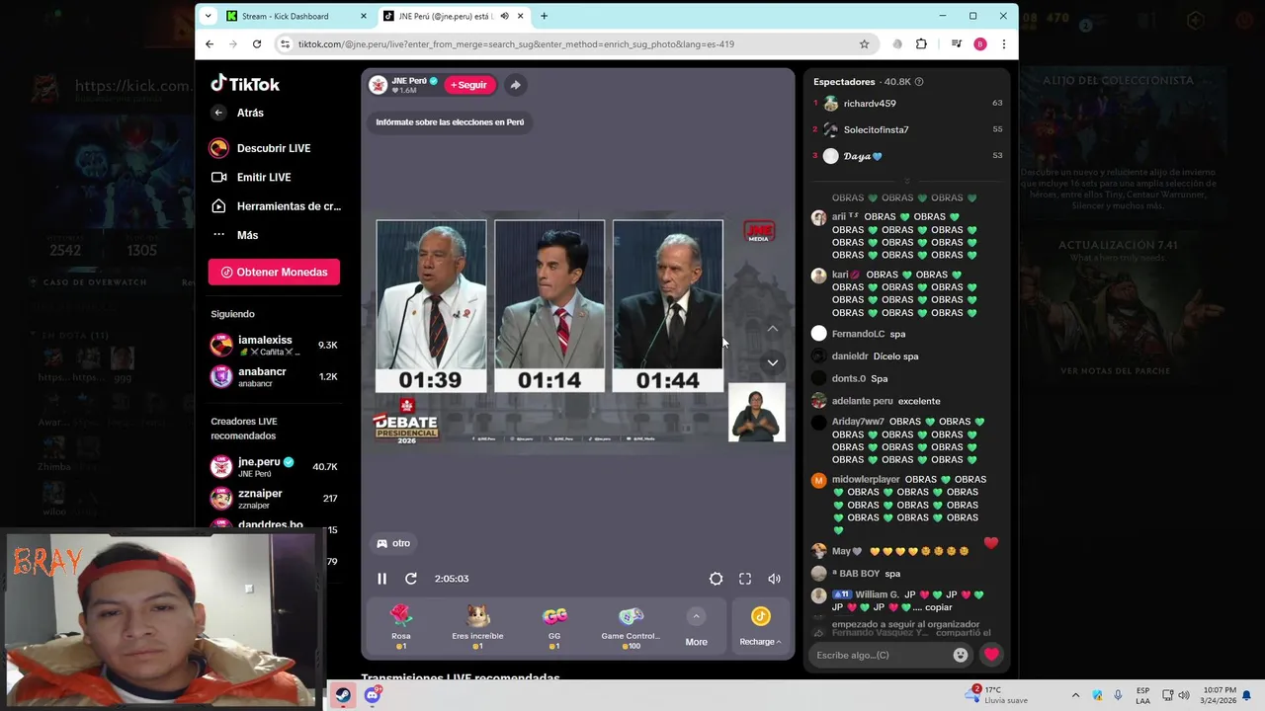View site information icon in address bar
This screenshot has width=1265, height=711.
tap(286, 44)
